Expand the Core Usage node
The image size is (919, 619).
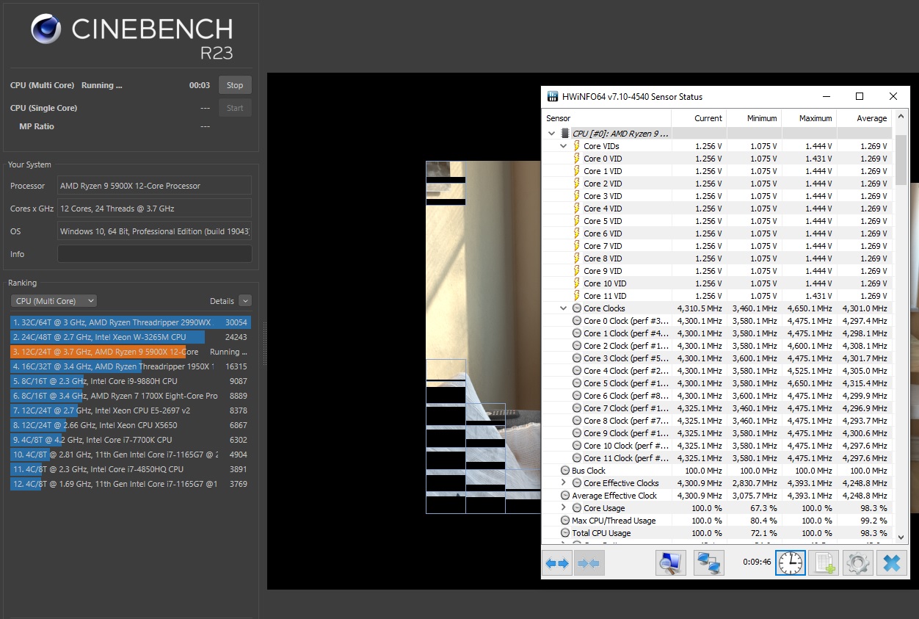pos(563,508)
